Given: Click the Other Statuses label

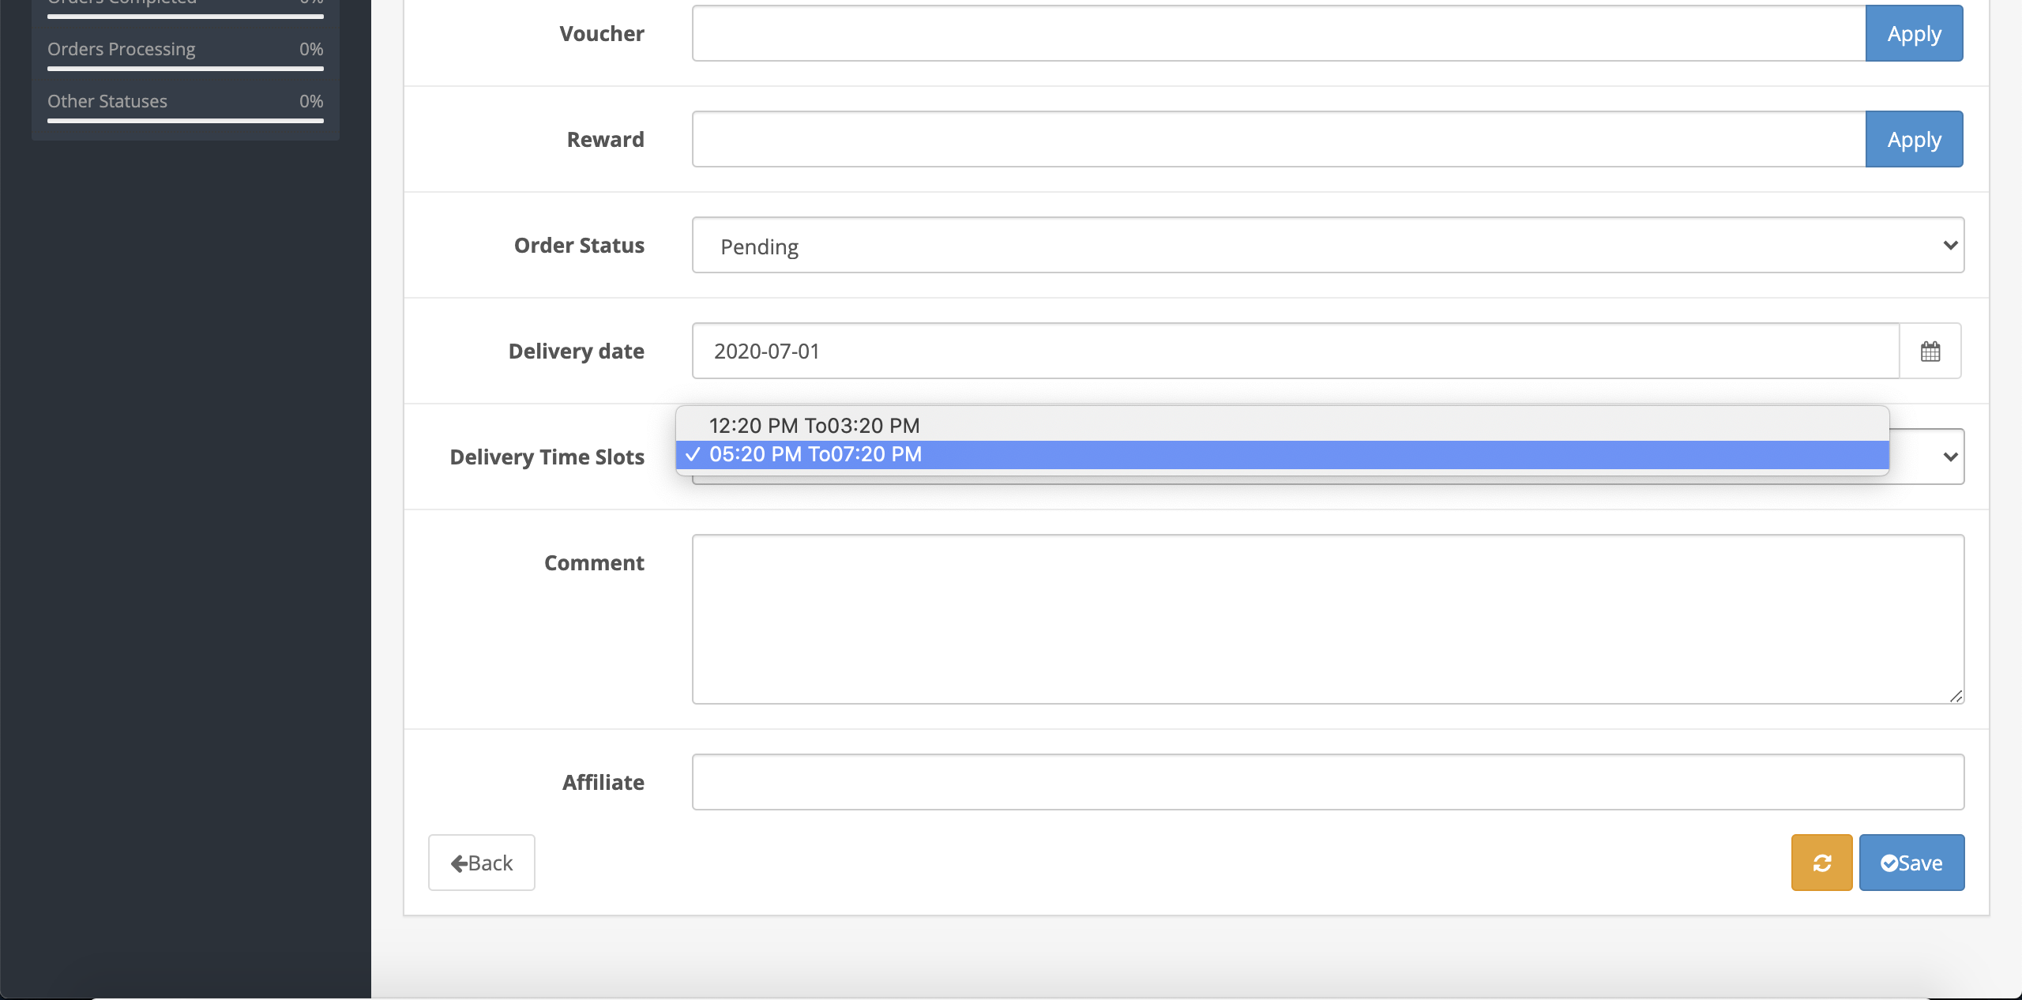Looking at the screenshot, I should click(x=107, y=101).
